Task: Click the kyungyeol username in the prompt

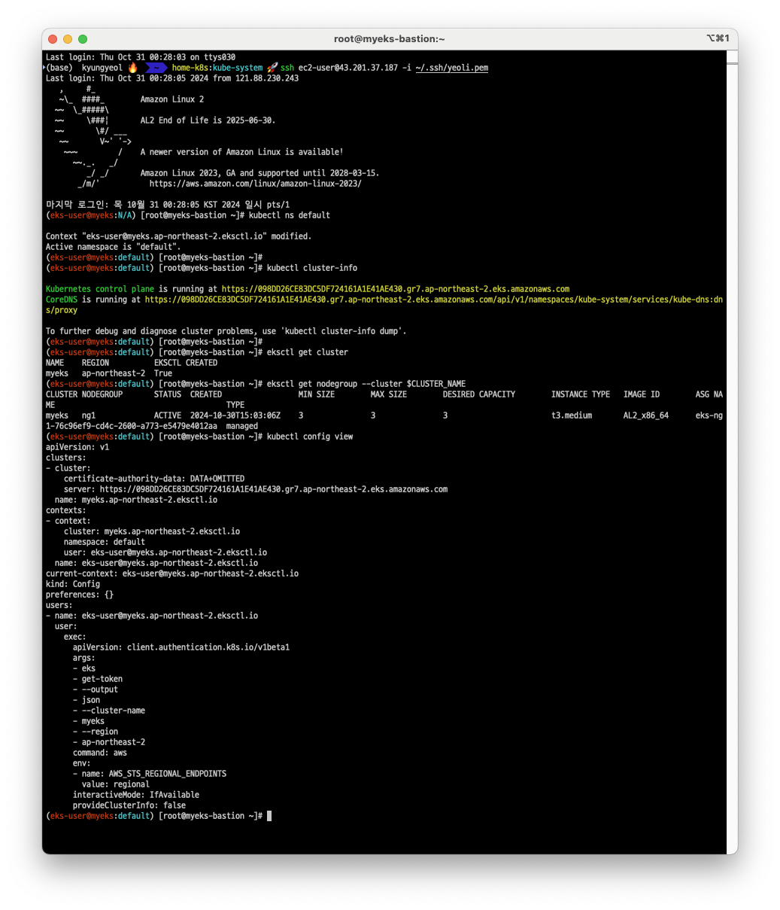Action: coord(102,68)
